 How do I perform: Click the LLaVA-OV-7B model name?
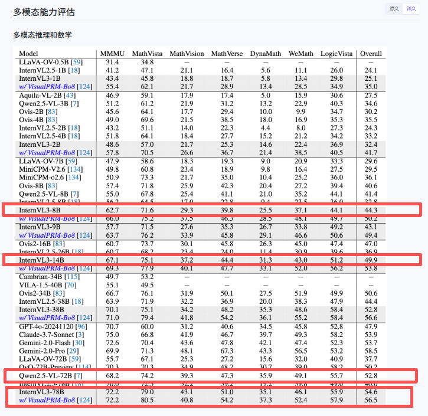(x=41, y=161)
